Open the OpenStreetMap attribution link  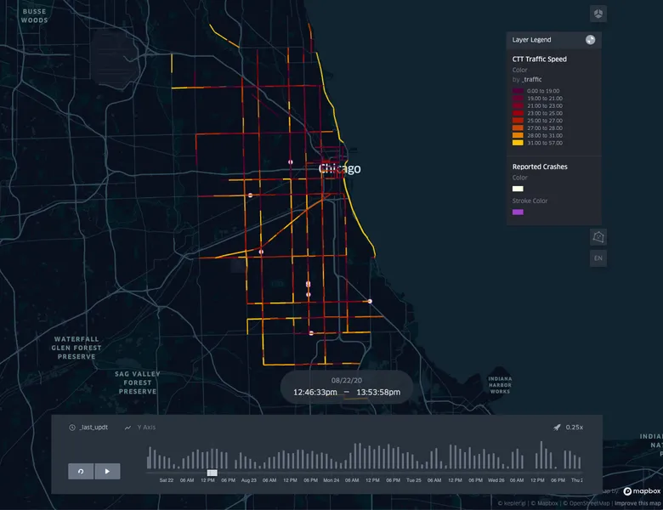[586, 503]
